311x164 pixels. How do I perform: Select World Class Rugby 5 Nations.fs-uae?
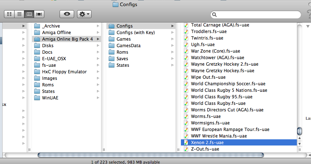(239, 90)
